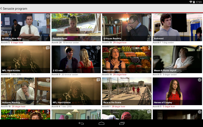The height and width of the screenshot is (127, 203).
Task: Tap the Kanal 6 logo on Heroes of Cosplay
Action: tap(200, 80)
